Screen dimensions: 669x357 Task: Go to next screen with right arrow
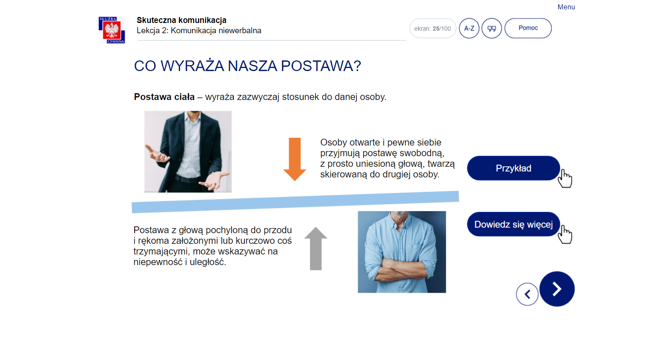tap(557, 289)
